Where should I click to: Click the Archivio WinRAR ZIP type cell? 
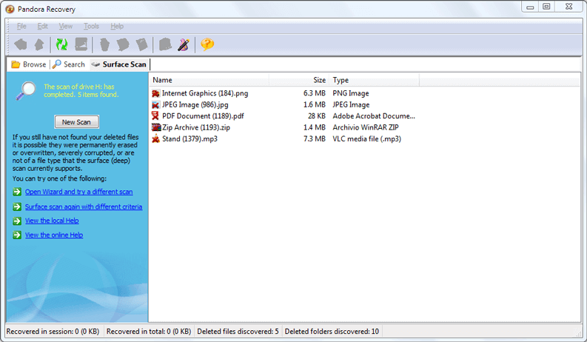pyautogui.click(x=366, y=127)
